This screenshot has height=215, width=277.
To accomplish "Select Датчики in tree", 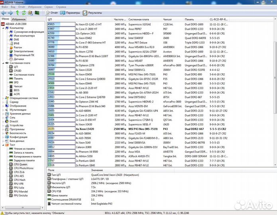I will 19,59.
